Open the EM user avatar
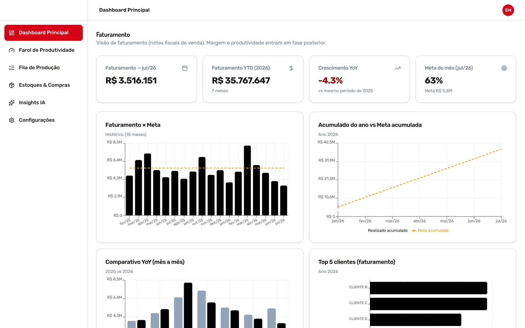Image resolution: width=525 pixels, height=328 pixels. point(508,10)
